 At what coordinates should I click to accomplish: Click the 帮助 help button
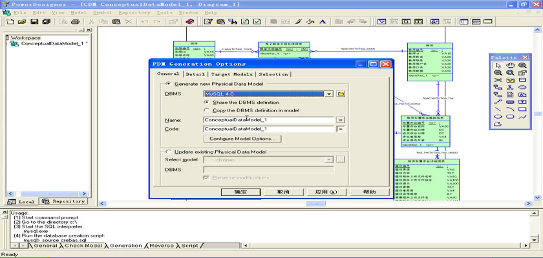[x=369, y=192]
